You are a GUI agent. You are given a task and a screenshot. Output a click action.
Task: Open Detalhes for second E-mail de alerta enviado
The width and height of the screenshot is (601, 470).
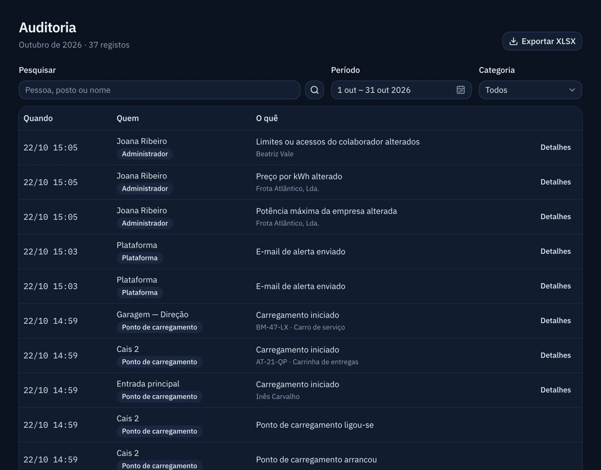click(556, 286)
